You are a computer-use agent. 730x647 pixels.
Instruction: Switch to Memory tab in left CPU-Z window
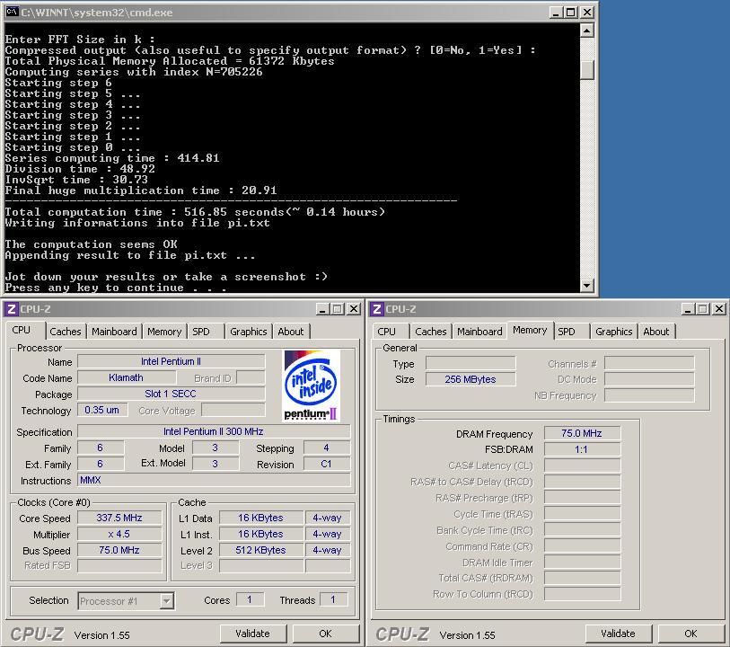pos(164,332)
